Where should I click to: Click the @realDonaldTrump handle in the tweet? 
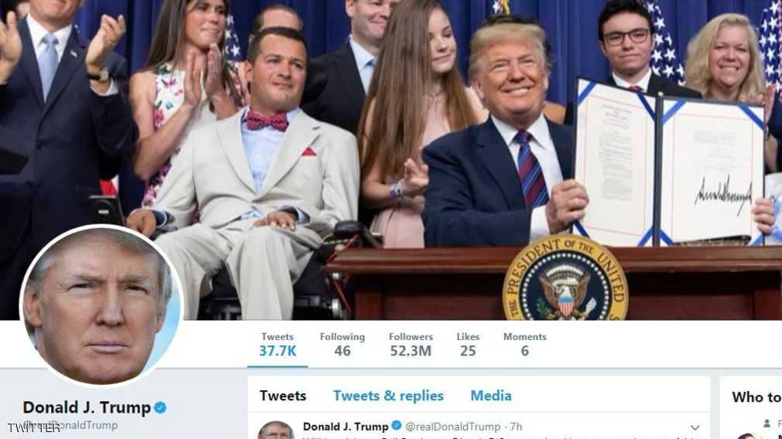tap(452, 427)
